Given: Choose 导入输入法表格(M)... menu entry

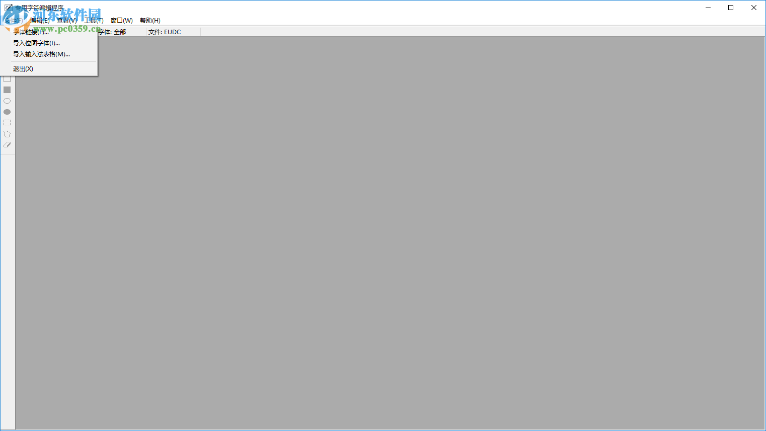Looking at the screenshot, I should click(49, 54).
